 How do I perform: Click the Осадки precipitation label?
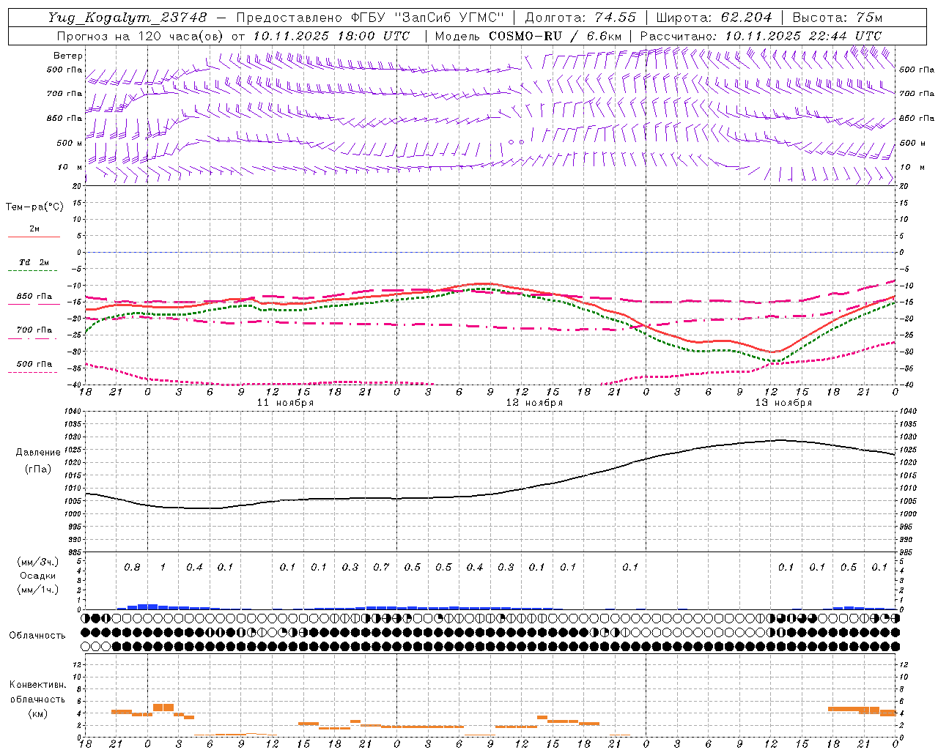point(37,576)
